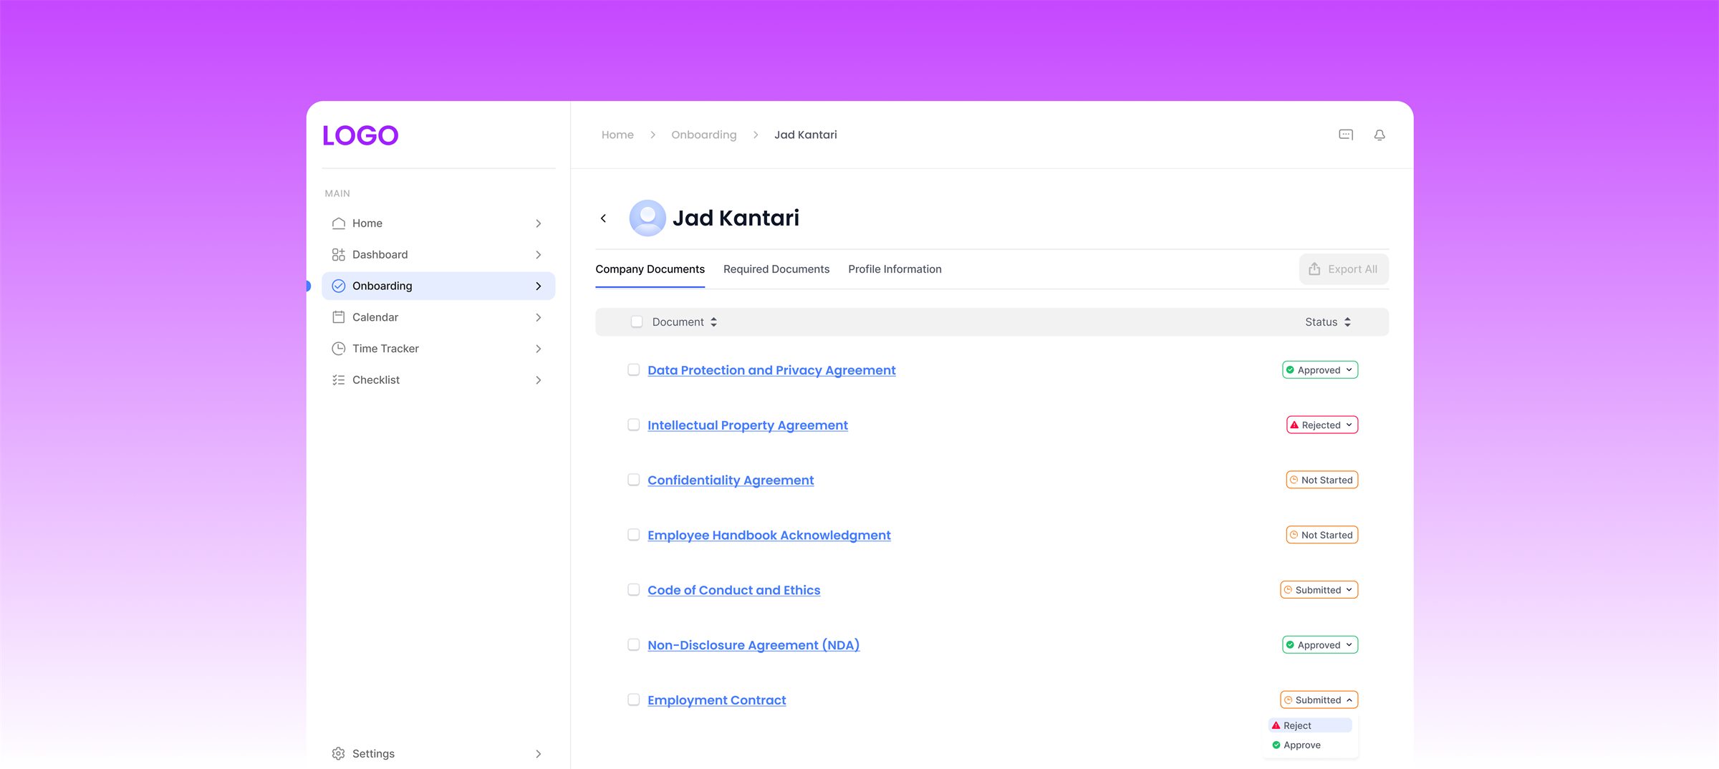The height and width of the screenshot is (769, 1719).
Task: Click Onboarding in the breadcrumb
Action: [x=703, y=135]
